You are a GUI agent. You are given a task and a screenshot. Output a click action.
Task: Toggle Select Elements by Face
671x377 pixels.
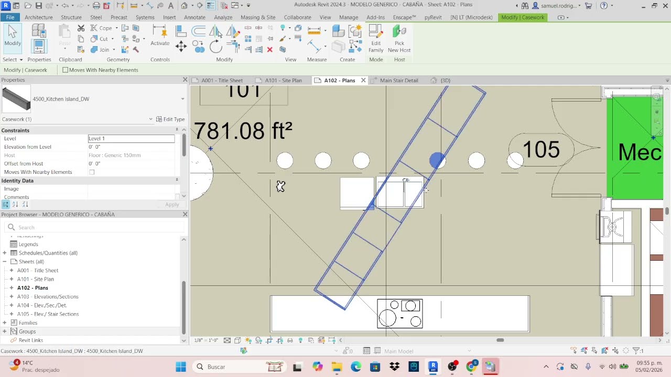605,351
